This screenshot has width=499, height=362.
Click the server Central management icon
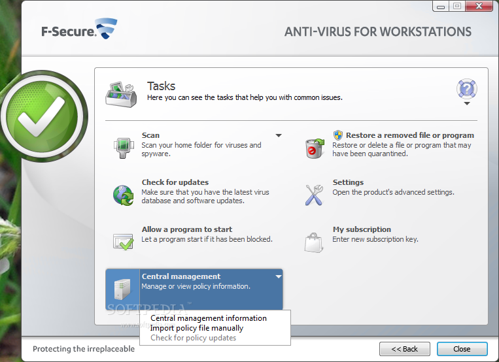(x=122, y=289)
